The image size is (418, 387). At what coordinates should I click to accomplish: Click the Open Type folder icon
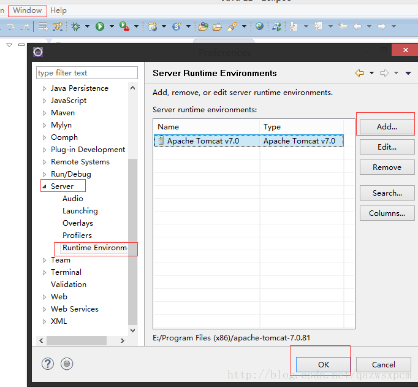pos(203,26)
